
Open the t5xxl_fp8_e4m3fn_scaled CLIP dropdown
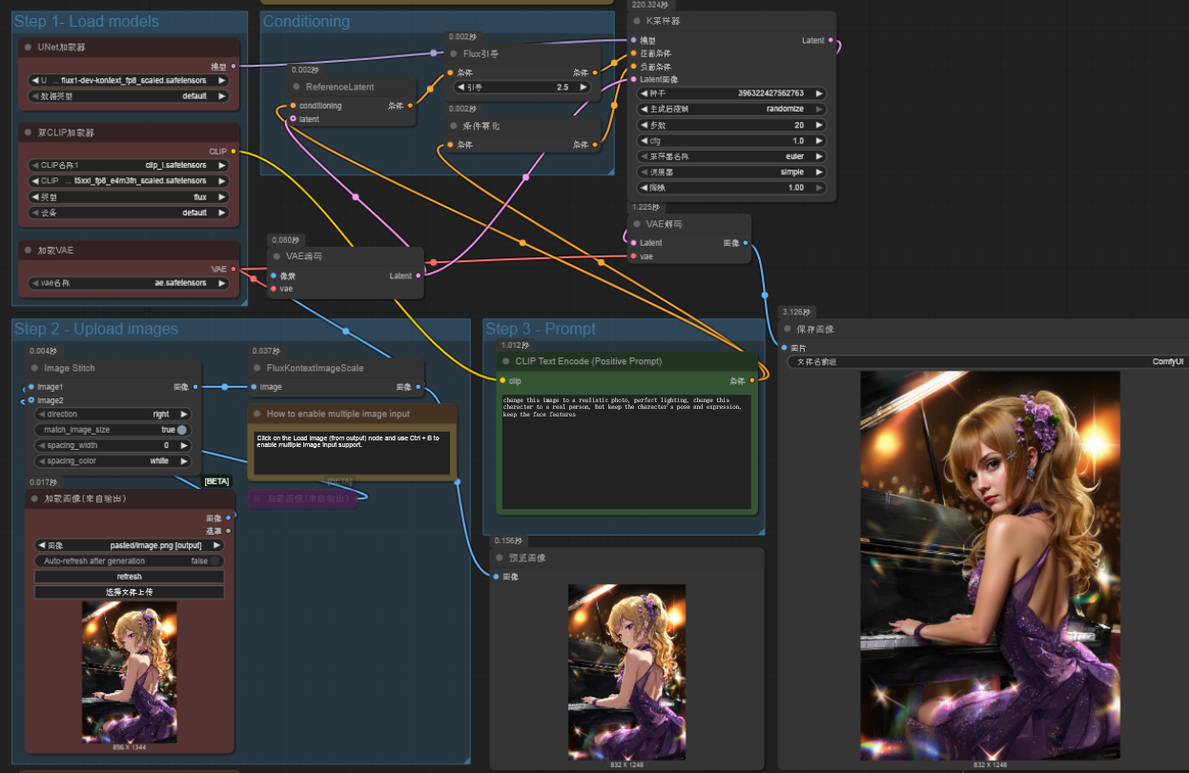point(129,181)
